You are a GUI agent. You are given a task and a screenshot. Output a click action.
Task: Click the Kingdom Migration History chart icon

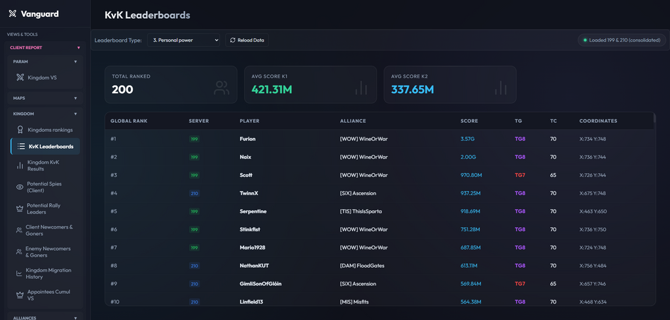pos(19,274)
